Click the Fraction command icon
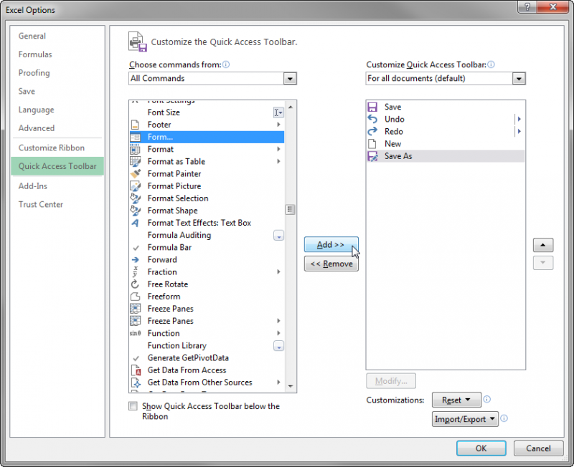This screenshot has height=467, width=574. click(x=135, y=272)
